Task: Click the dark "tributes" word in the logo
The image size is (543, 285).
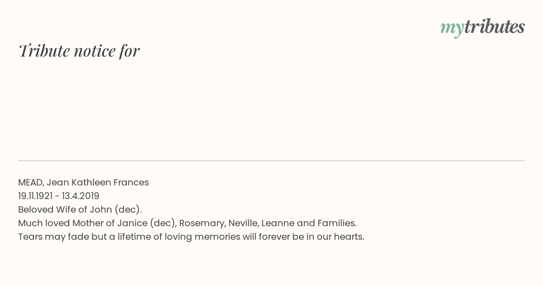Action: click(x=494, y=27)
